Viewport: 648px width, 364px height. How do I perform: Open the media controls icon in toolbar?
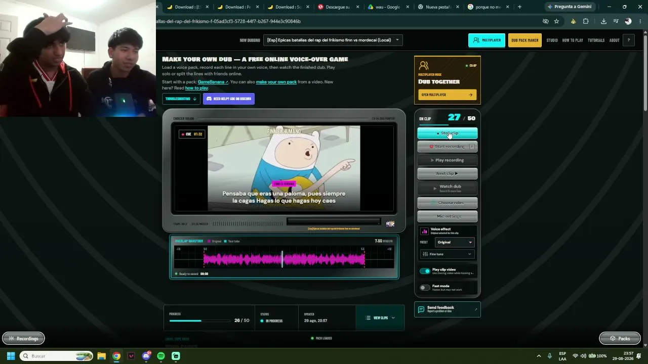616,21
